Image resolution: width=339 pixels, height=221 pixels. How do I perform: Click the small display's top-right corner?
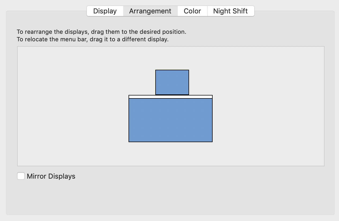(x=188, y=71)
